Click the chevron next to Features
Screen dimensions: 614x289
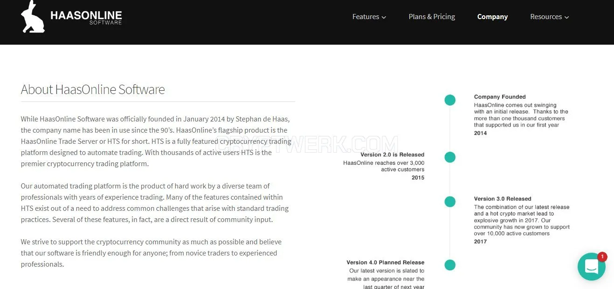384,17
